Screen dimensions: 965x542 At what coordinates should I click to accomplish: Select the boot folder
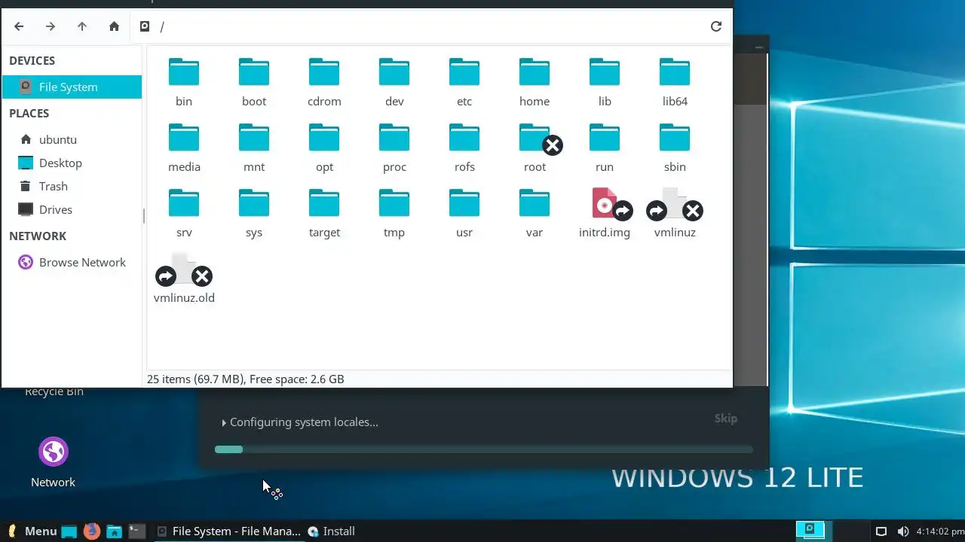254,83
